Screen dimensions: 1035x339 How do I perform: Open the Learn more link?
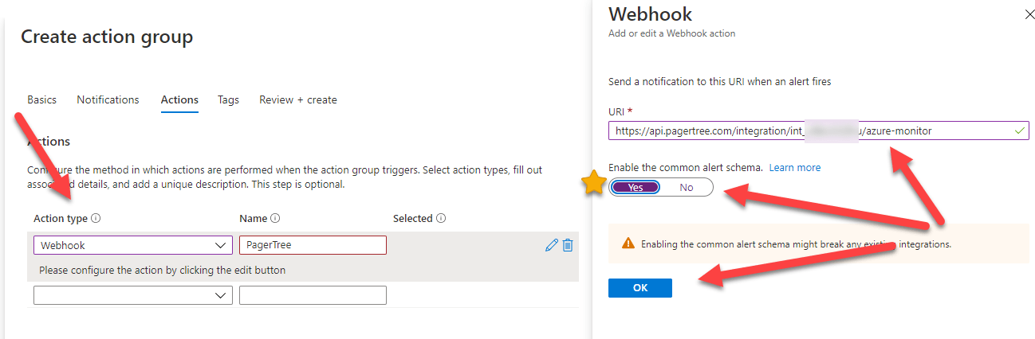794,168
